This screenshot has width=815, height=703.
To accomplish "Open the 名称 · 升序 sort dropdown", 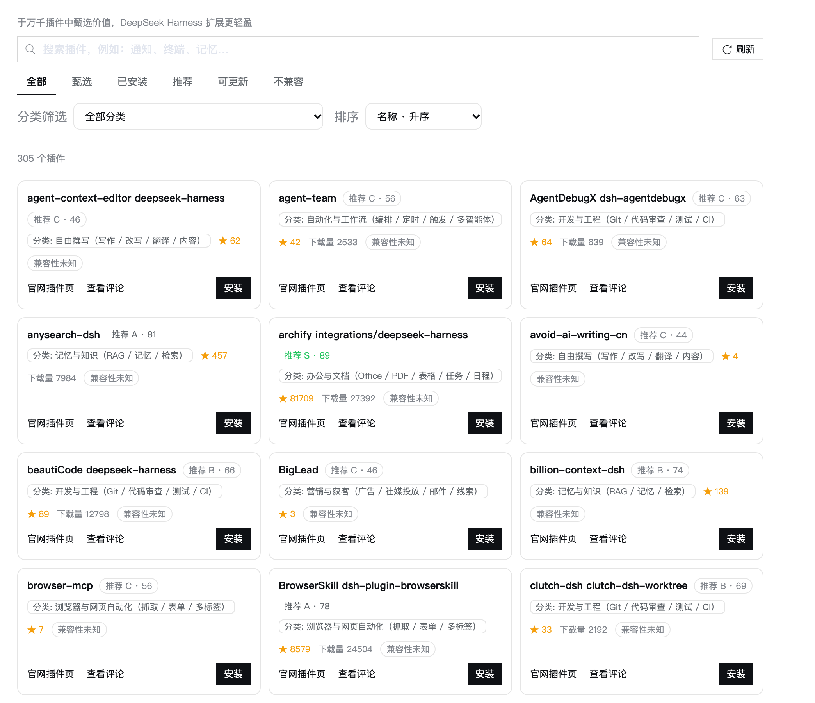I will tap(423, 116).
